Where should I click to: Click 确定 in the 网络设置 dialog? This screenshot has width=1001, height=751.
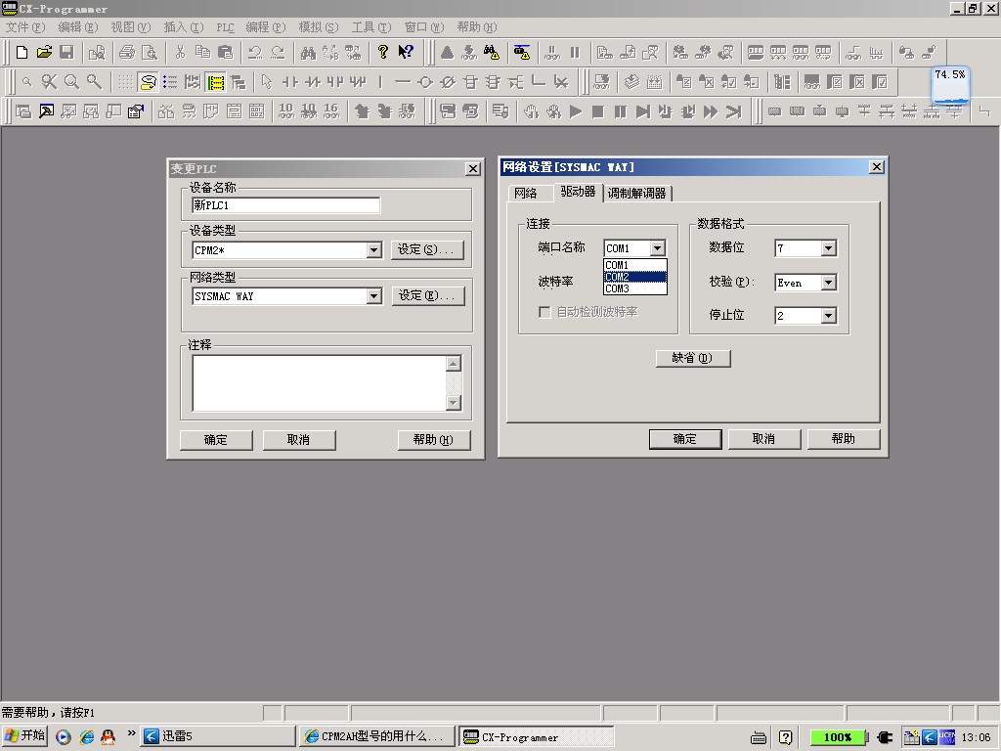(x=684, y=439)
